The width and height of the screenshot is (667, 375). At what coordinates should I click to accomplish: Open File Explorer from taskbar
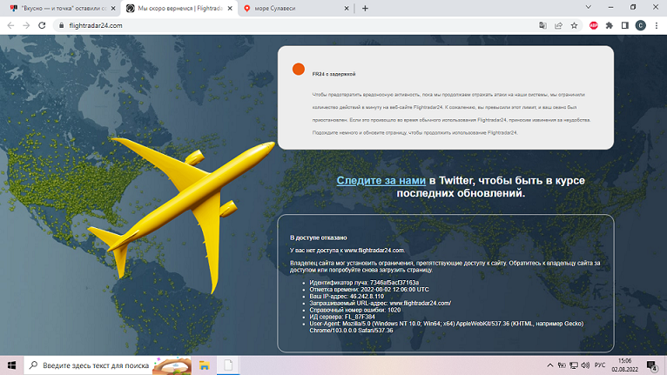[x=205, y=365]
